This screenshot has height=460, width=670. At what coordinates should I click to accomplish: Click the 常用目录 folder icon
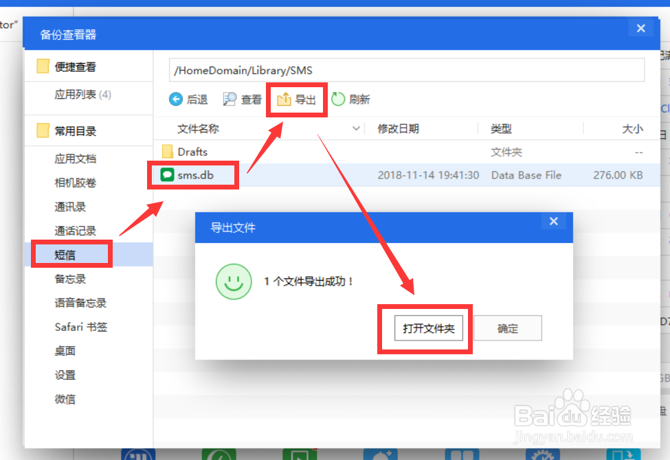42,130
